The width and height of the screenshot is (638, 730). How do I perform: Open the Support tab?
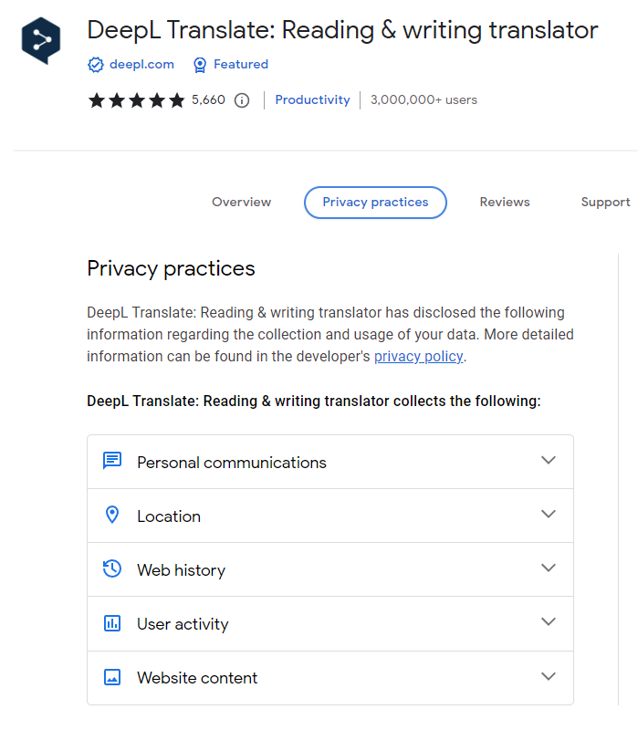click(x=605, y=202)
